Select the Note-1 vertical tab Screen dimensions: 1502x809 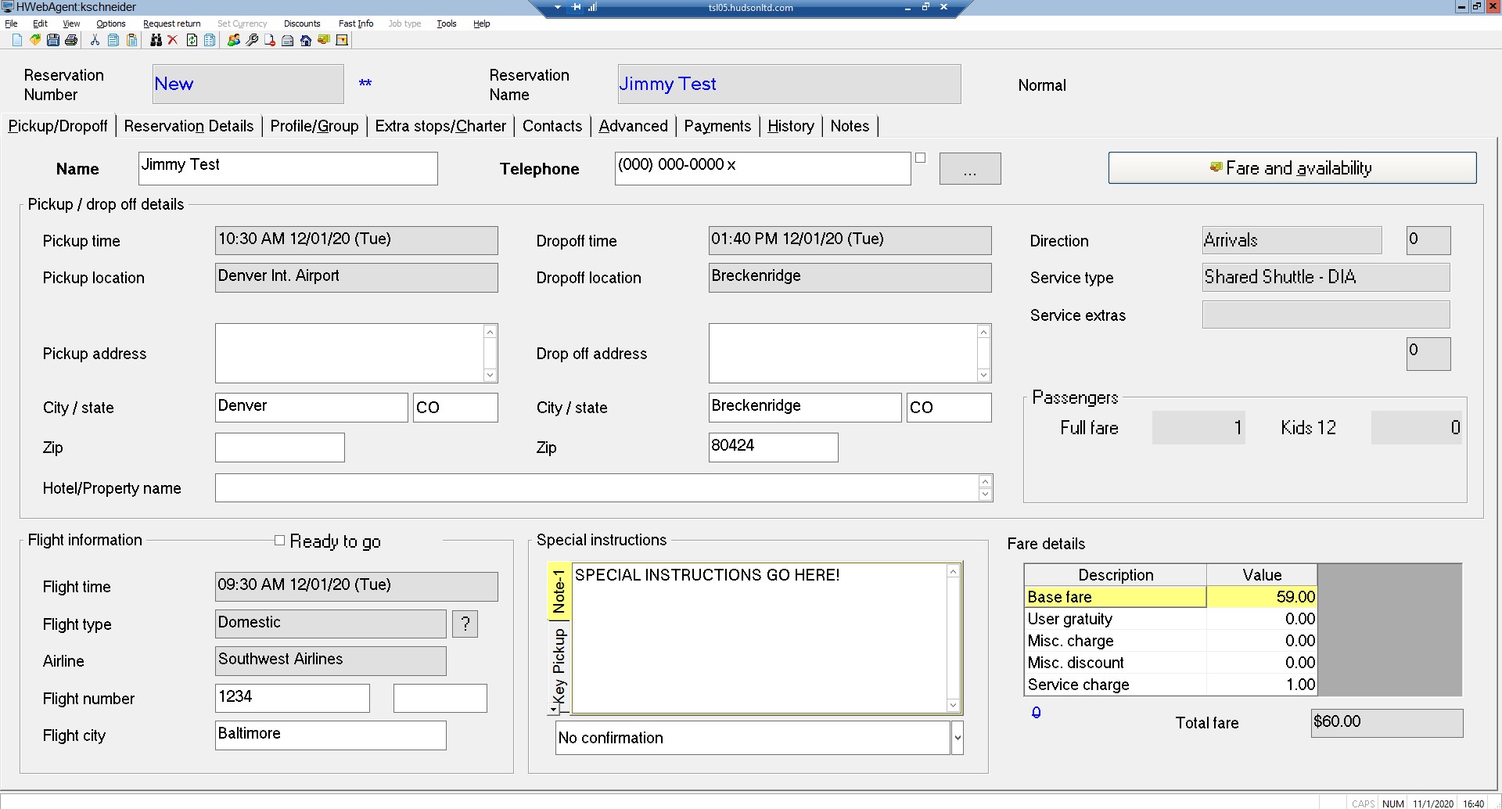pos(559,591)
